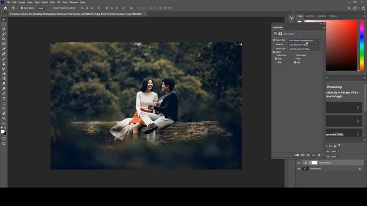Open the File menu

point(8,2)
